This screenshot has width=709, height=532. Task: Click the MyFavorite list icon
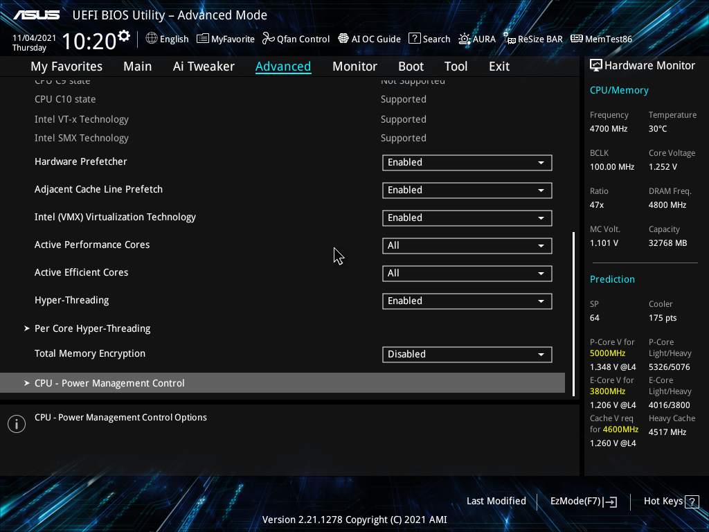coord(203,39)
